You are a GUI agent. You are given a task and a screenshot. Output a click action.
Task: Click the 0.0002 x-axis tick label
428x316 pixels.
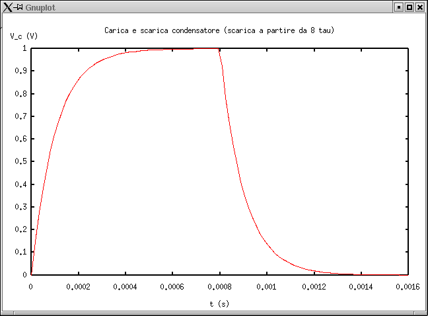(x=78, y=287)
